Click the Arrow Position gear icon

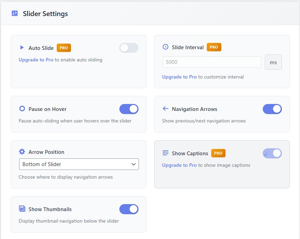tap(22, 152)
